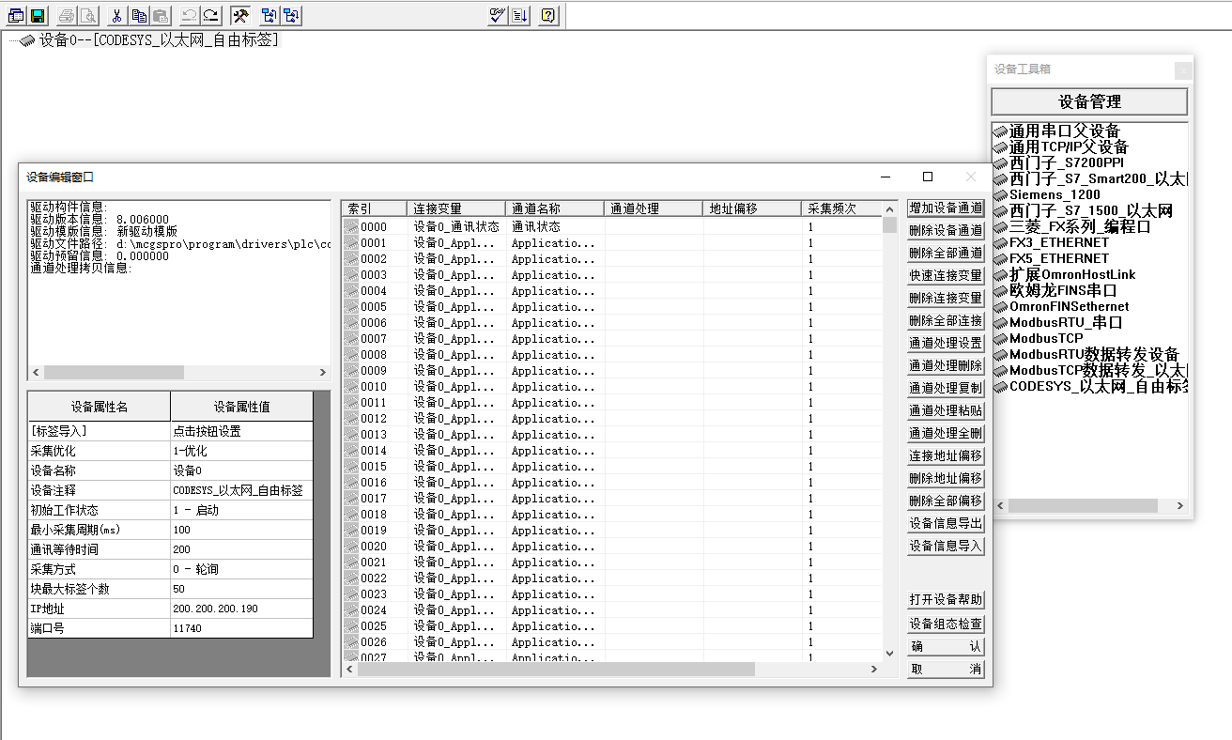Select ModbusTCP in device toolbox list

(1045, 338)
